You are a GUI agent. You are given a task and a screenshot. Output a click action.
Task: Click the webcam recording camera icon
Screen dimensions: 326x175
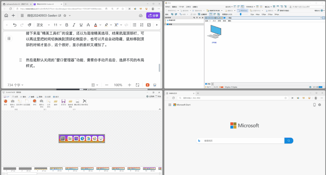[x=12, y=101]
